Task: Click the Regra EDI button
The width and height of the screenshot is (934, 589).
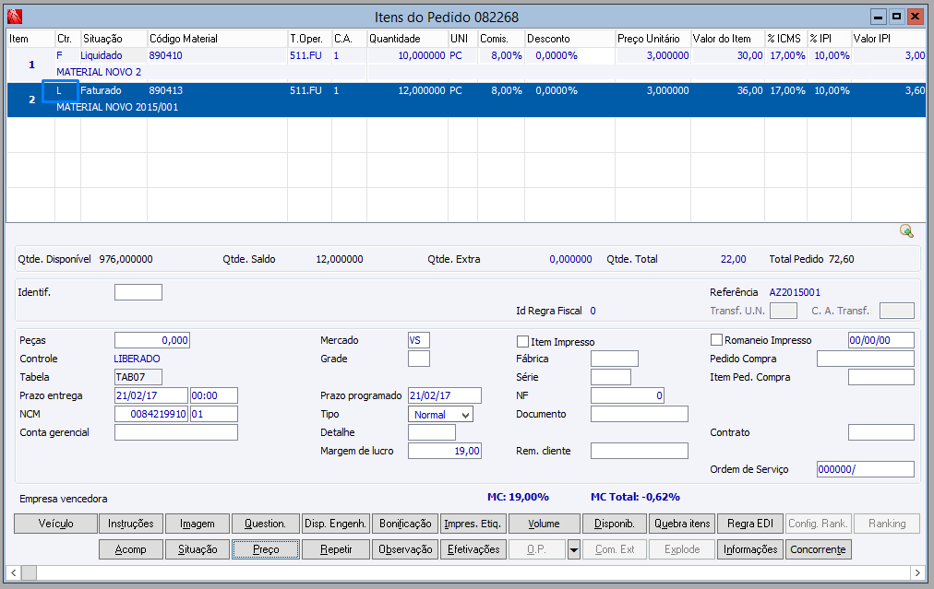Action: (x=749, y=524)
